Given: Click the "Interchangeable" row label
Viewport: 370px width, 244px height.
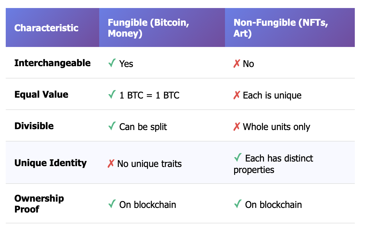Looking at the screenshot, I should click(52, 63).
